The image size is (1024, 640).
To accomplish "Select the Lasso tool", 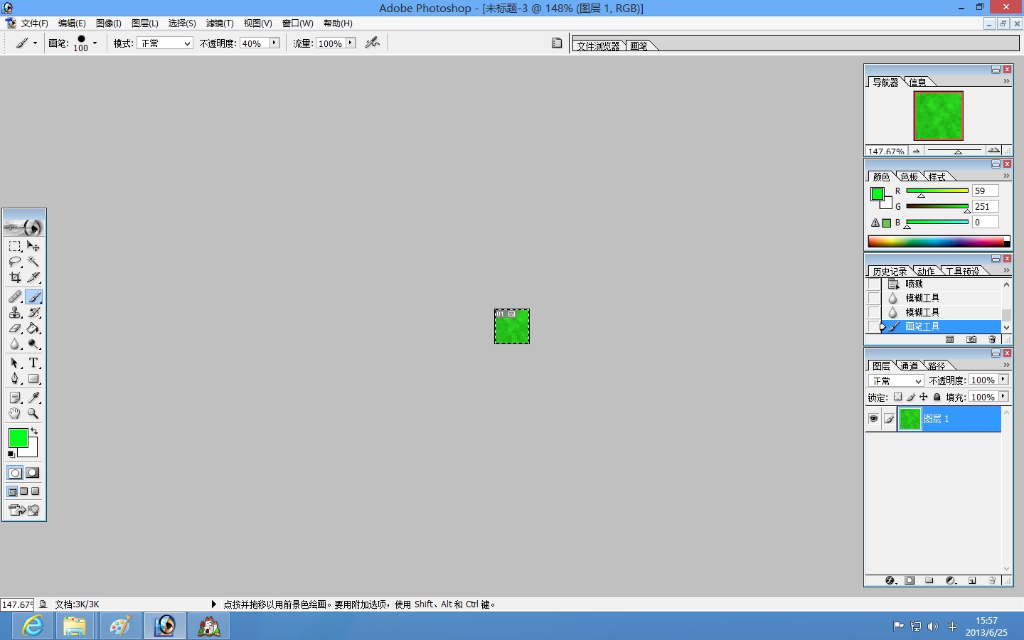I will point(15,262).
